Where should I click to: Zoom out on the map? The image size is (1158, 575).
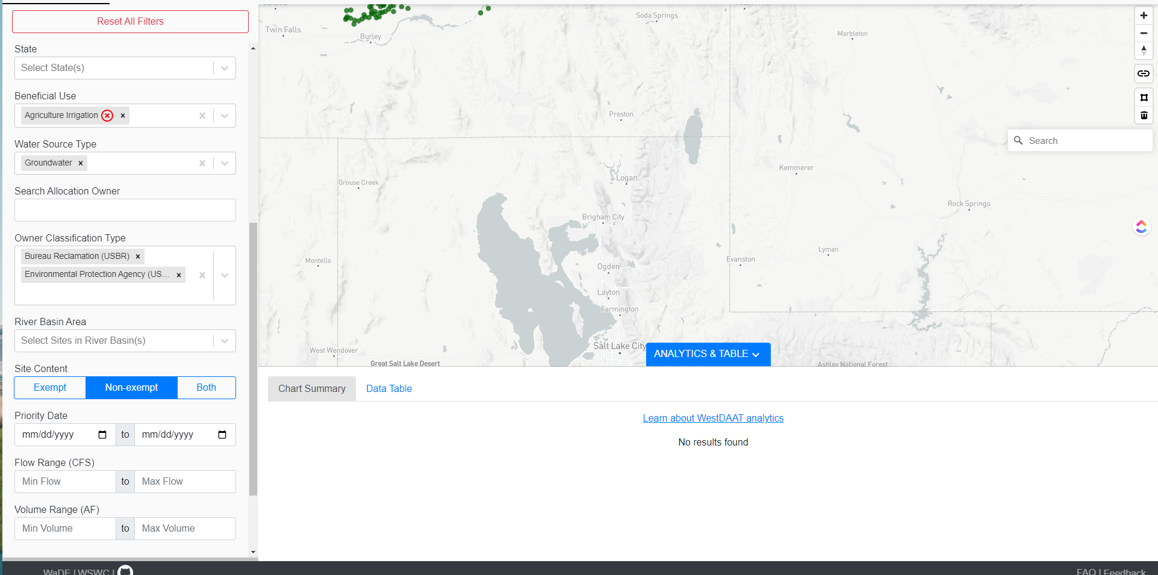[1144, 33]
